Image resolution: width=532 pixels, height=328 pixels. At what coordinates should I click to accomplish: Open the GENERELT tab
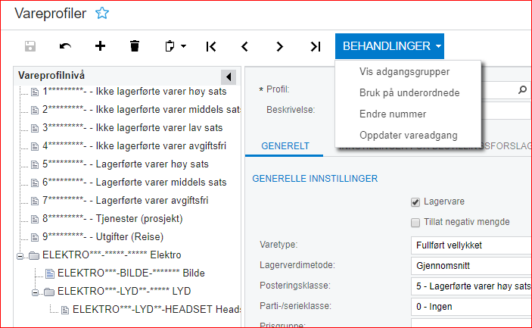pos(285,145)
